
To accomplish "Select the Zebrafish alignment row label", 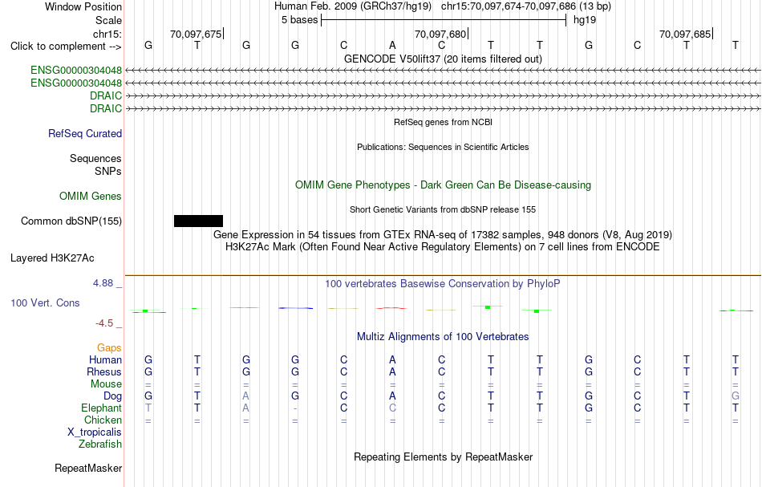I will (100, 444).
